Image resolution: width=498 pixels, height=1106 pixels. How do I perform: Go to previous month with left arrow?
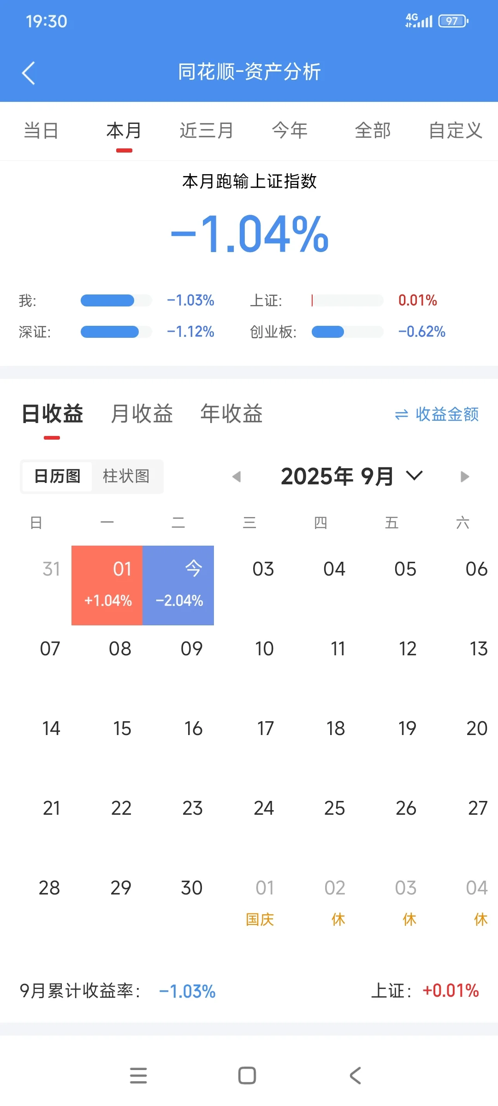[237, 477]
